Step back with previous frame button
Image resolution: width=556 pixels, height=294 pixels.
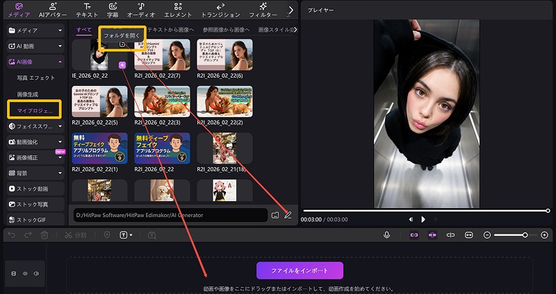[411, 219]
